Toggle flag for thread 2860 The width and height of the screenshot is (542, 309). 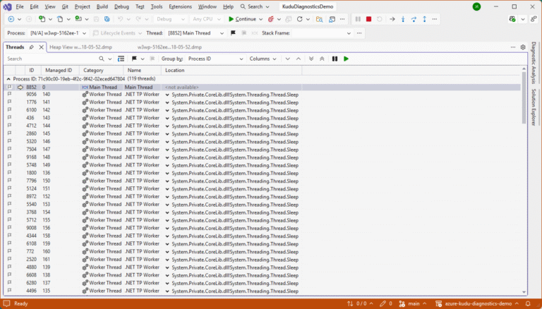(x=9, y=133)
